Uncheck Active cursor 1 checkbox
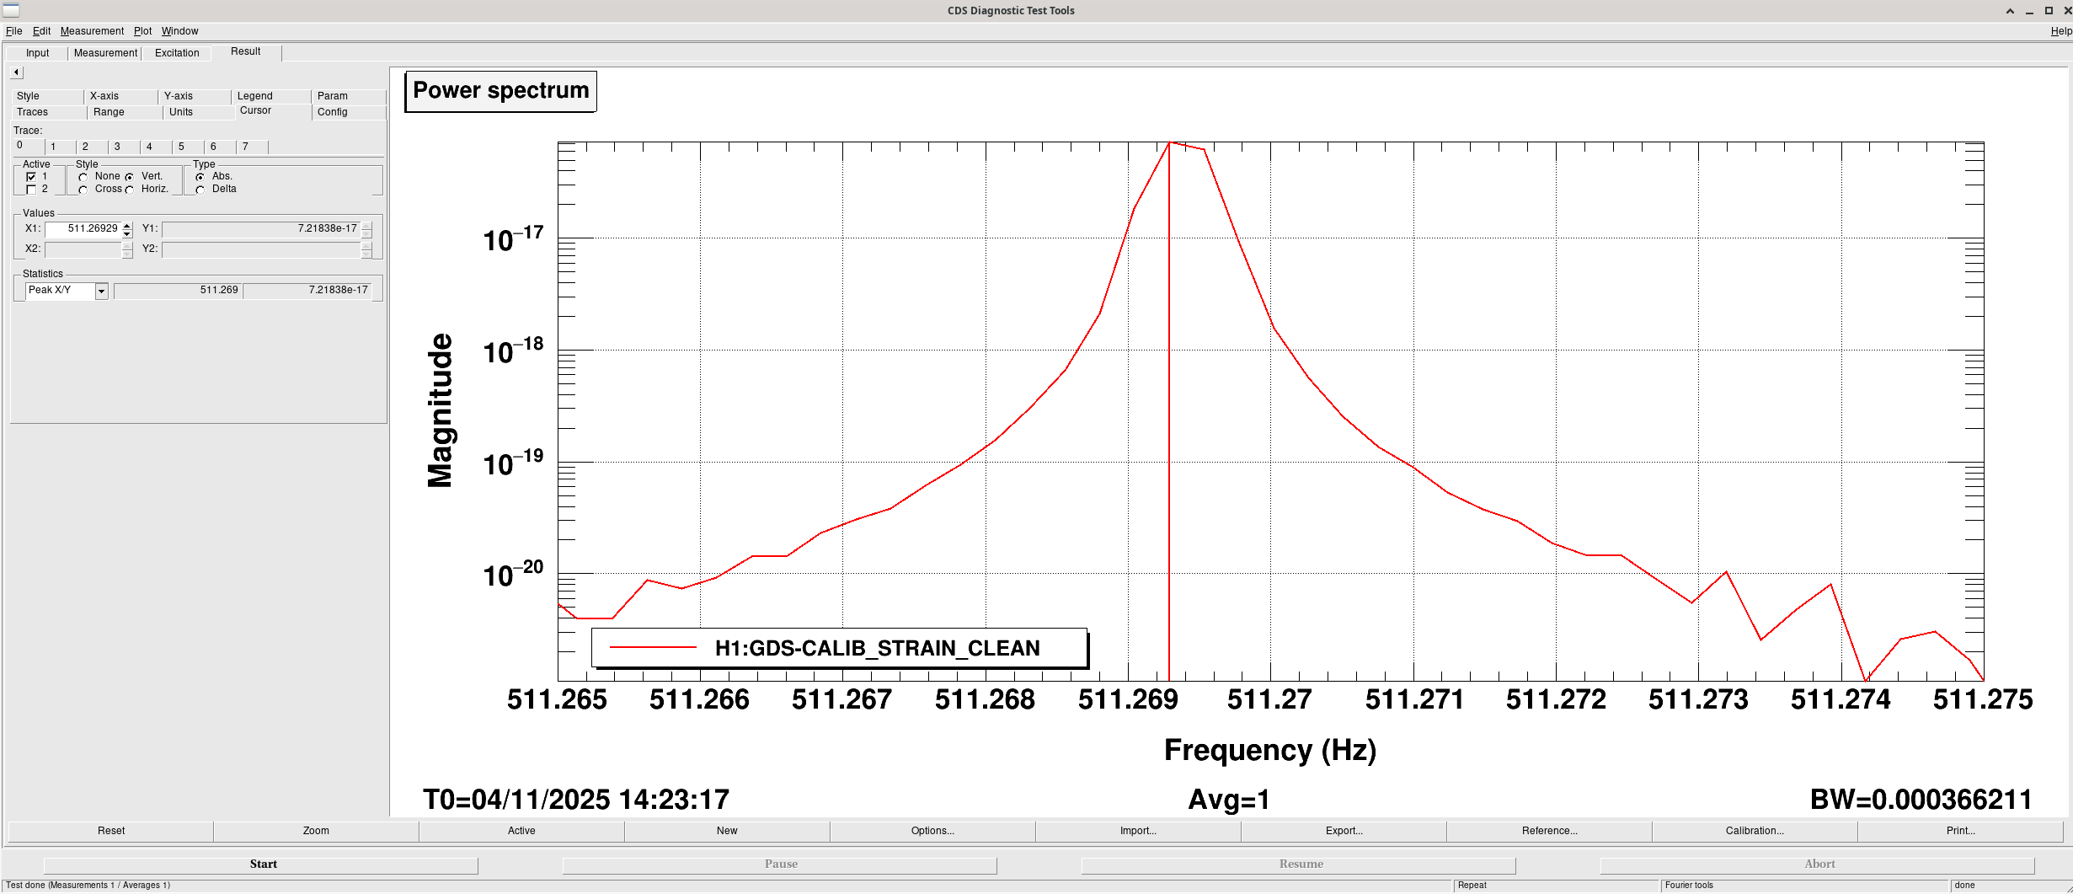The height and width of the screenshot is (894, 2073). pyautogui.click(x=32, y=177)
